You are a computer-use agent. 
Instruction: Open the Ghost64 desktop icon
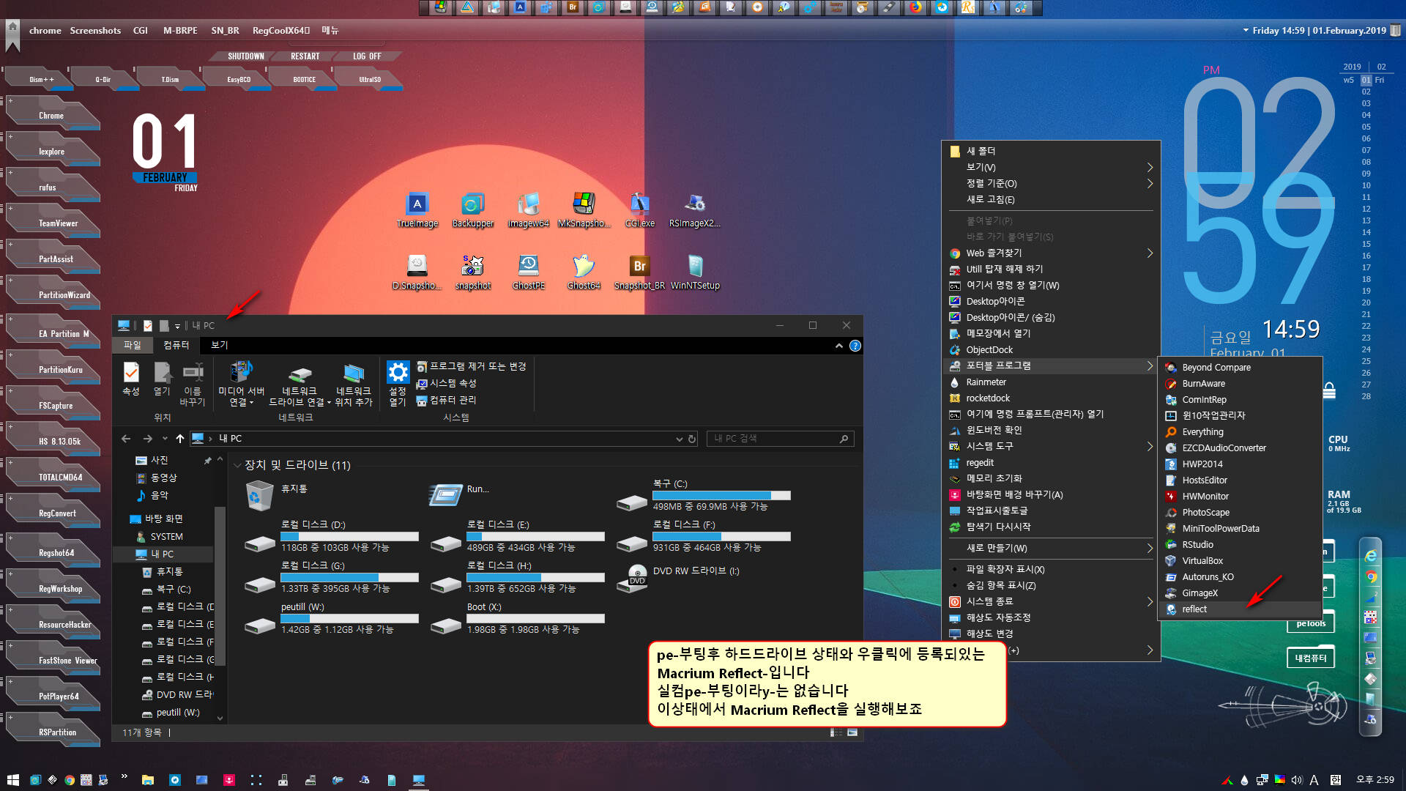[583, 272]
